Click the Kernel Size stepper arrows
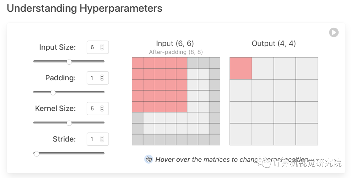353x178 pixels. (102, 108)
